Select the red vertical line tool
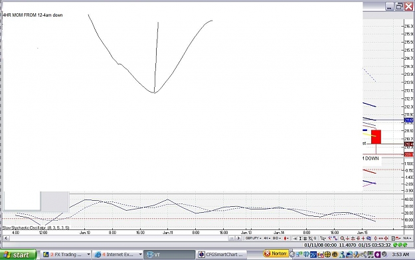The height and width of the screenshot is (260, 415). click(x=347, y=238)
